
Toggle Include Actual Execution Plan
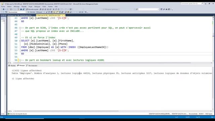click(57, 12)
